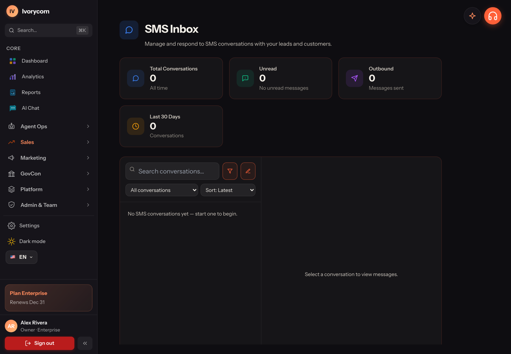Image resolution: width=511 pixels, height=354 pixels.
Task: Click the filter funnel icon
Action: point(230,171)
